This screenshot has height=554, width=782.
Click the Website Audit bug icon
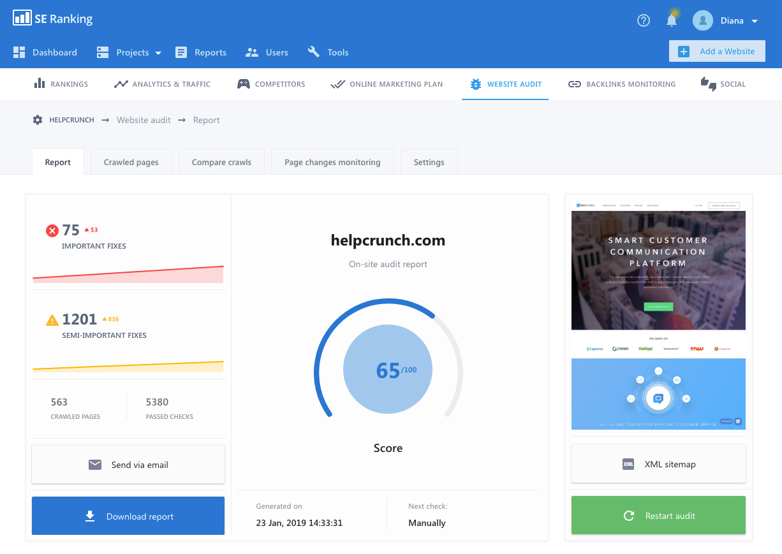coord(475,84)
